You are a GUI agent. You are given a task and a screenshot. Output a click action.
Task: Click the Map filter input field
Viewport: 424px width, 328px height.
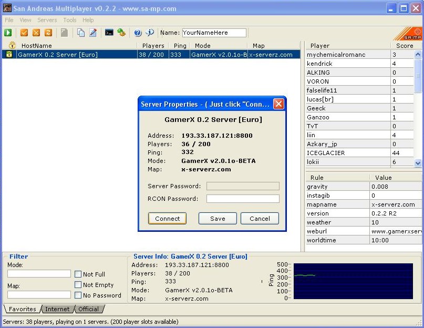39,294
